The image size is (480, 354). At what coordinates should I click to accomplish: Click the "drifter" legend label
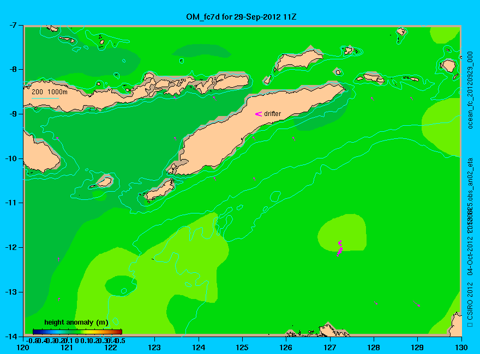pyautogui.click(x=272, y=114)
